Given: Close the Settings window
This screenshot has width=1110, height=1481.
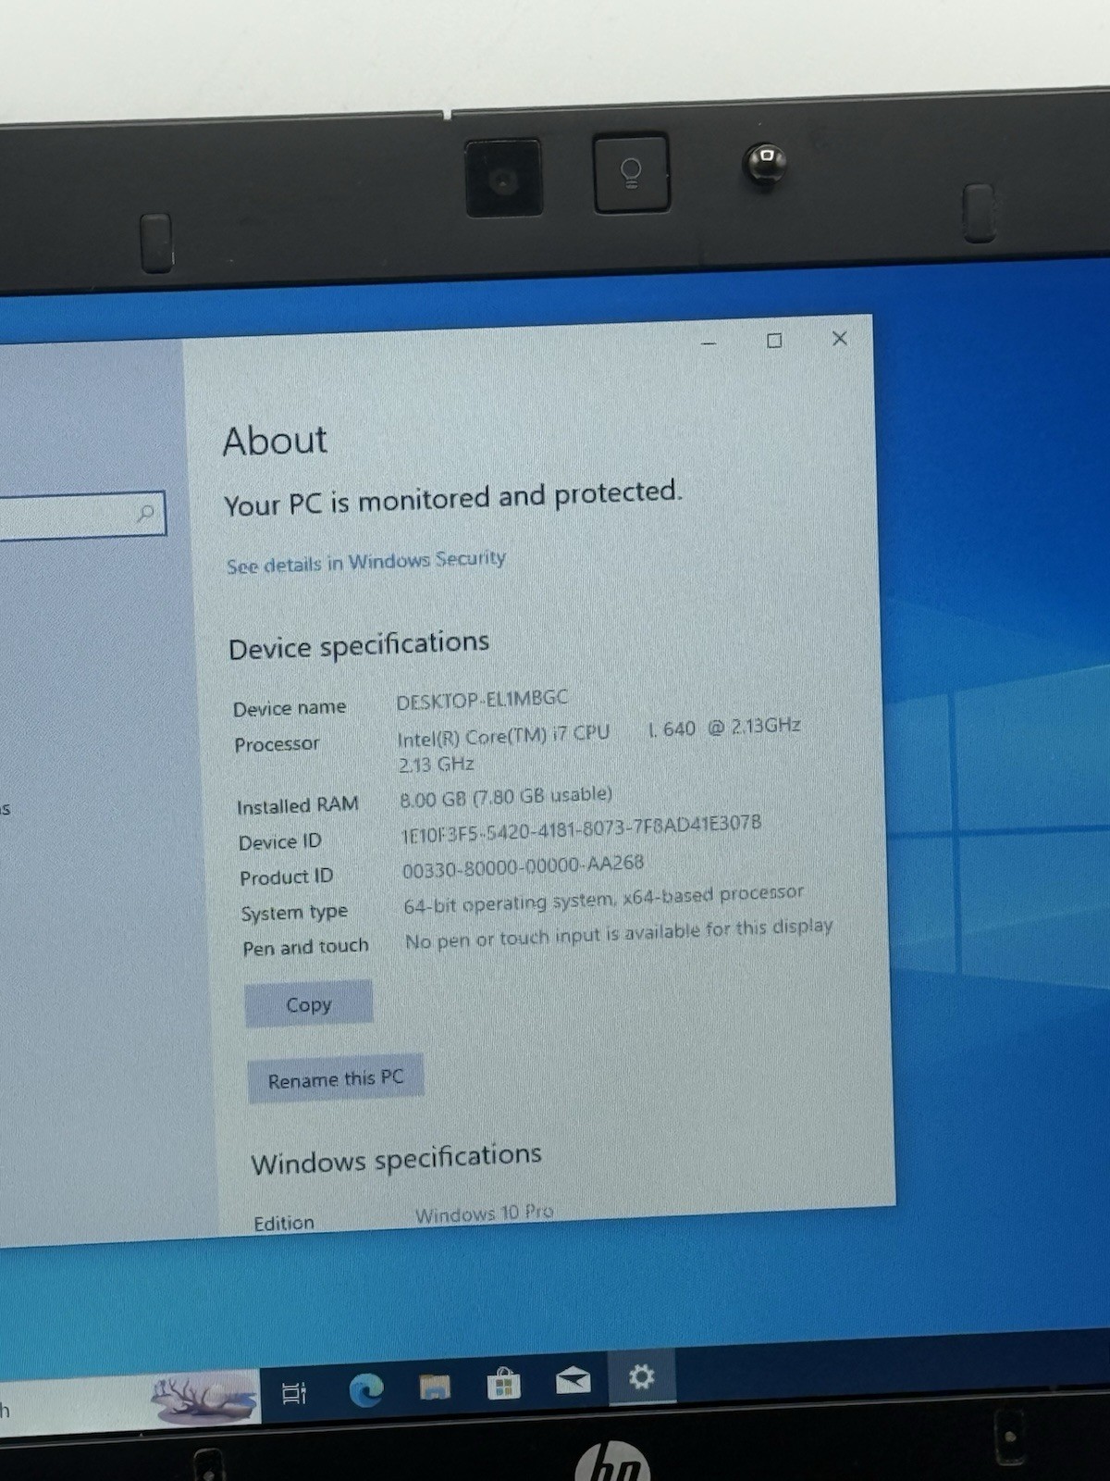Looking at the screenshot, I should (x=839, y=339).
